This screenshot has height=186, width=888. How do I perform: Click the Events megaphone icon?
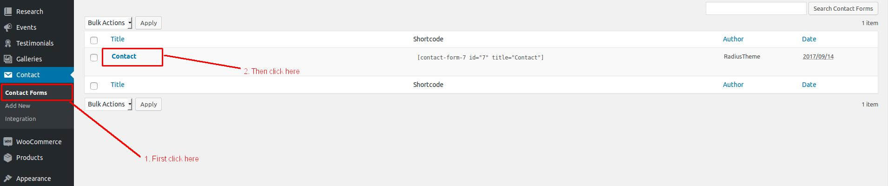[x=8, y=27]
